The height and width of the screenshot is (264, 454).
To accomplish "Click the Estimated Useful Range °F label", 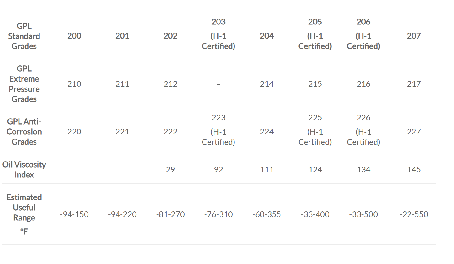I will (24, 214).
